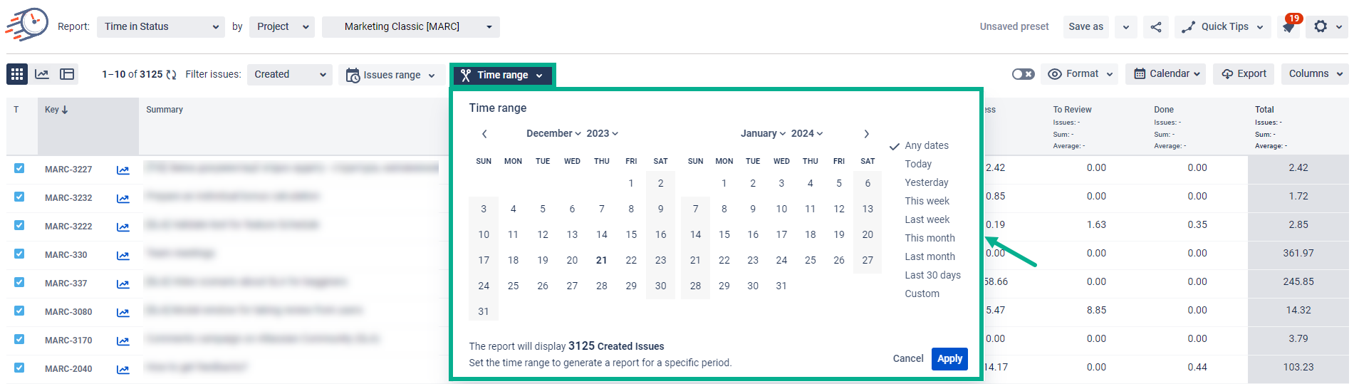Click the refresh count icon
Image resolution: width=1359 pixels, height=384 pixels.
[x=171, y=75]
